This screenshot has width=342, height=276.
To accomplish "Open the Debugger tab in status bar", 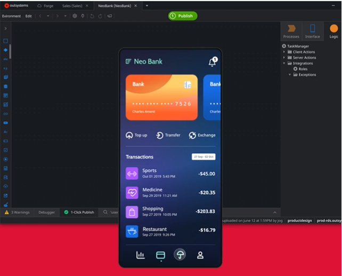I will [46, 212].
